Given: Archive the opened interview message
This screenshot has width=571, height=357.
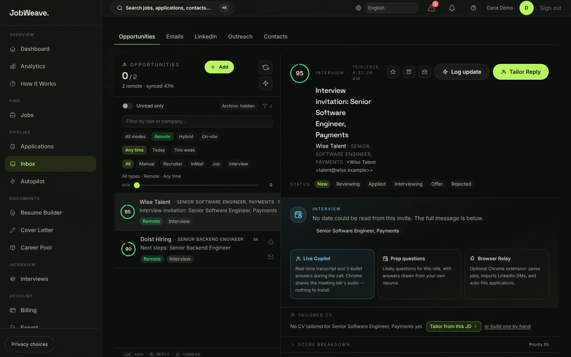Looking at the screenshot, I should (409, 72).
